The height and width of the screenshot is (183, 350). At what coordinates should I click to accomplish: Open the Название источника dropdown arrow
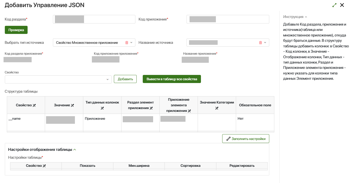pyautogui.click(x=265, y=43)
